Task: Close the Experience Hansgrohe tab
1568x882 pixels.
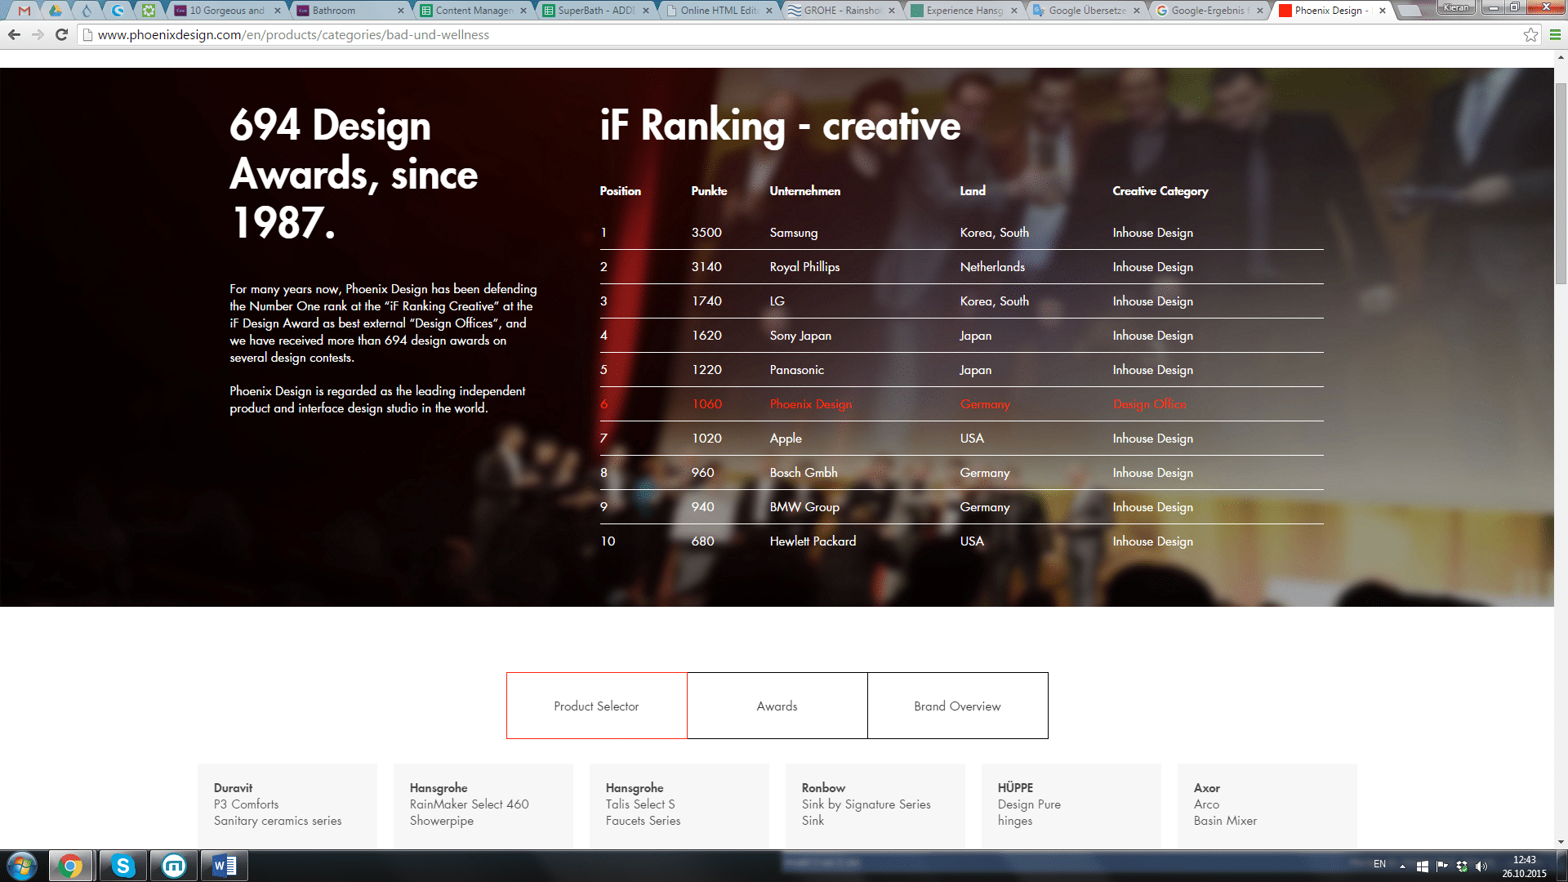Action: (1013, 11)
